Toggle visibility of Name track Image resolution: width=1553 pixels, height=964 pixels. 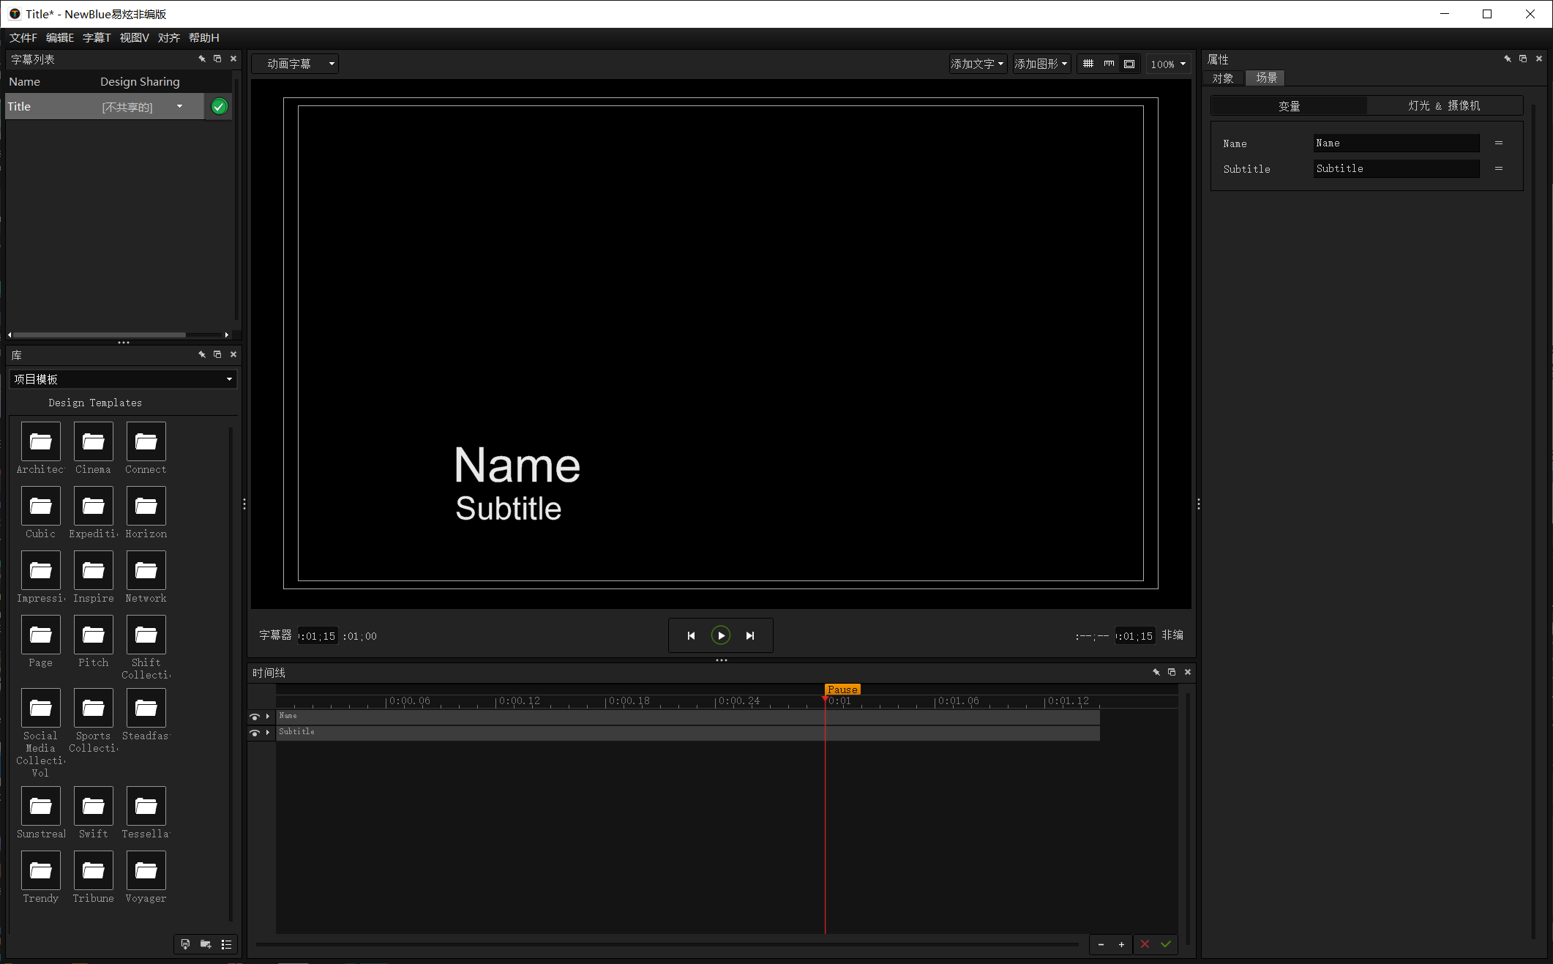(254, 715)
